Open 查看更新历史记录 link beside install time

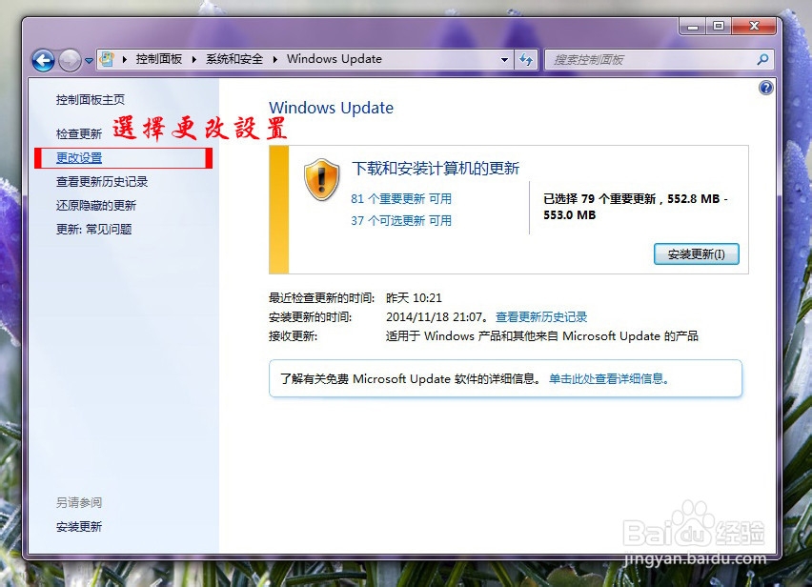point(541,316)
